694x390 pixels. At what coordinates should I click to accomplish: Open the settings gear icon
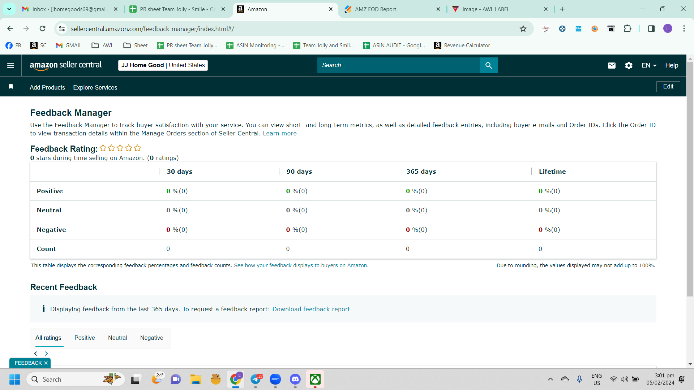629,65
